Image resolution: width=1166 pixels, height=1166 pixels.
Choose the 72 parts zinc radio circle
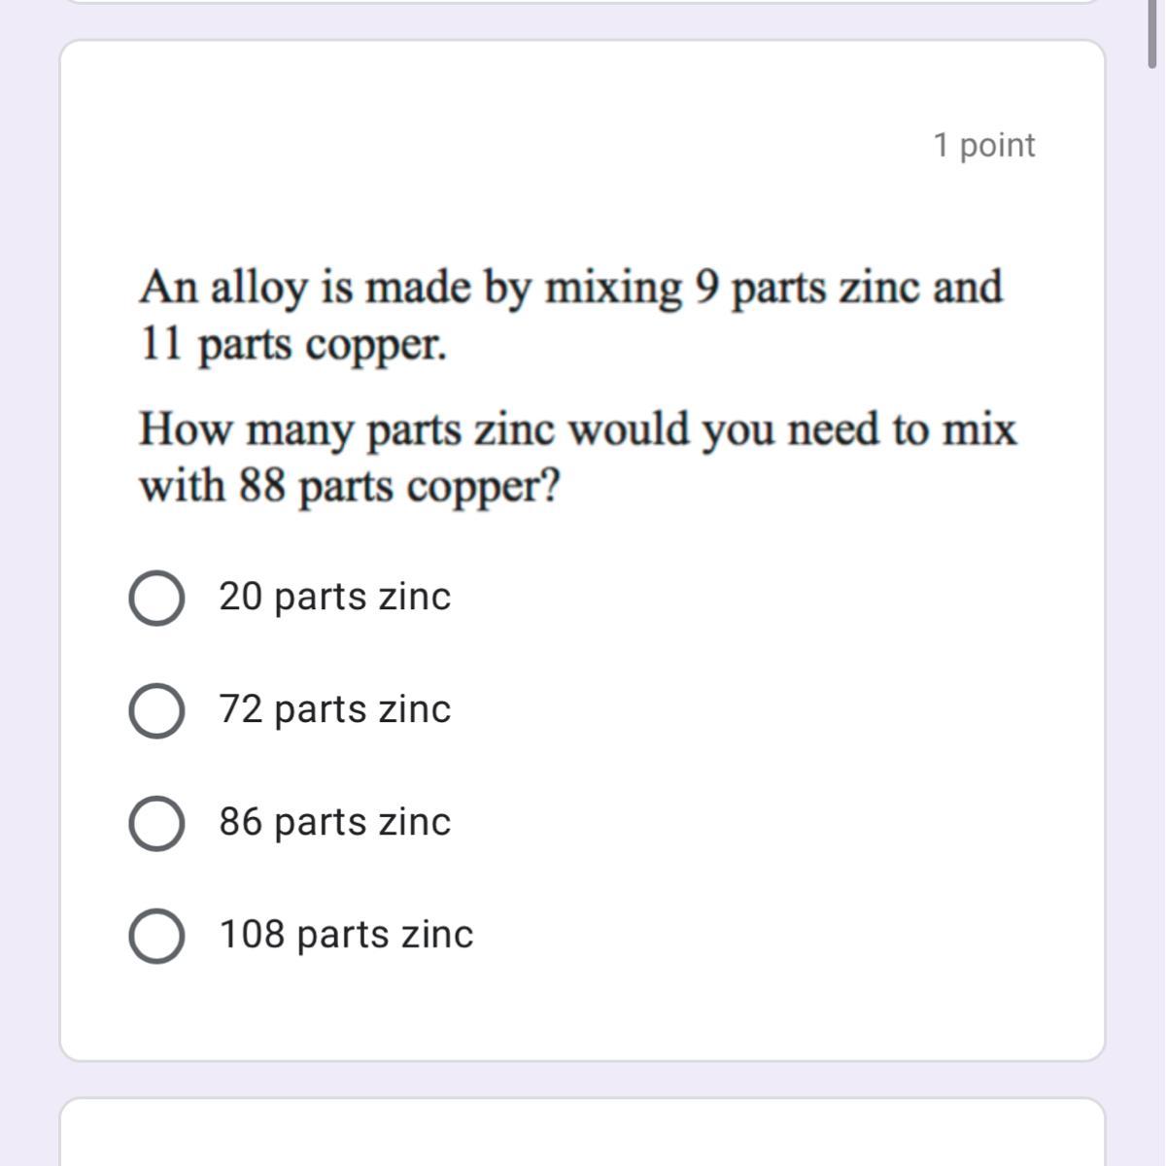(156, 710)
